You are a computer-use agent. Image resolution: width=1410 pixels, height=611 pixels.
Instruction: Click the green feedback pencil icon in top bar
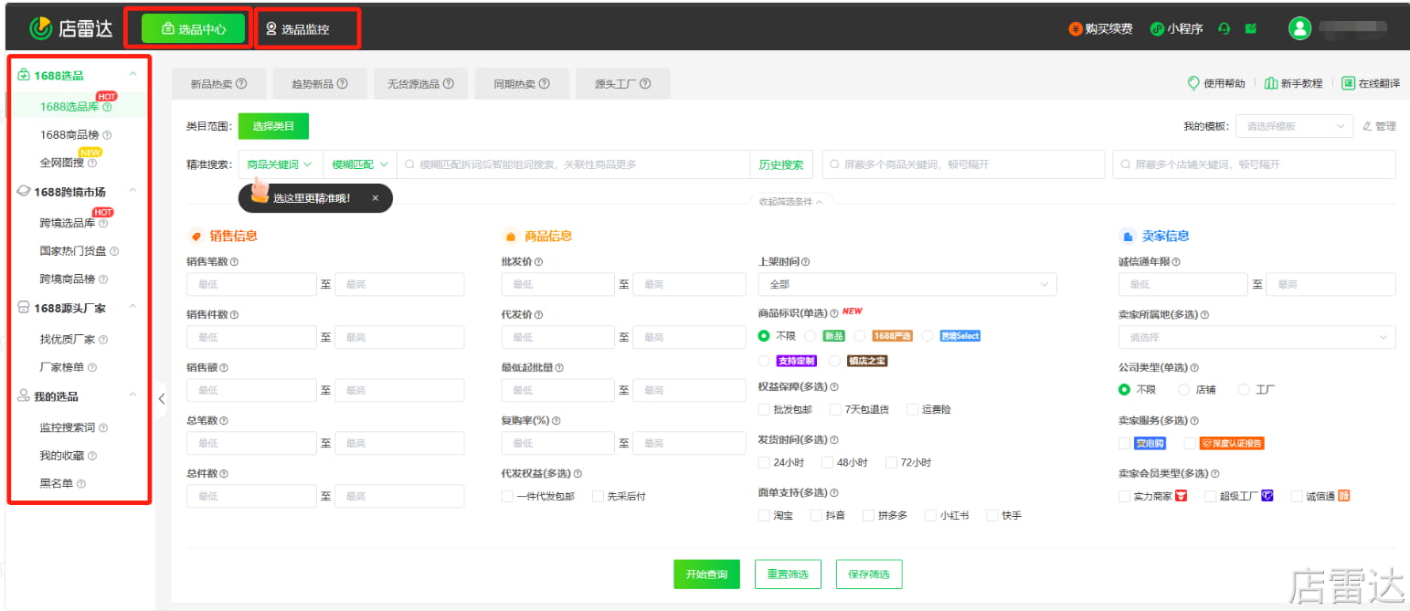[1251, 27]
